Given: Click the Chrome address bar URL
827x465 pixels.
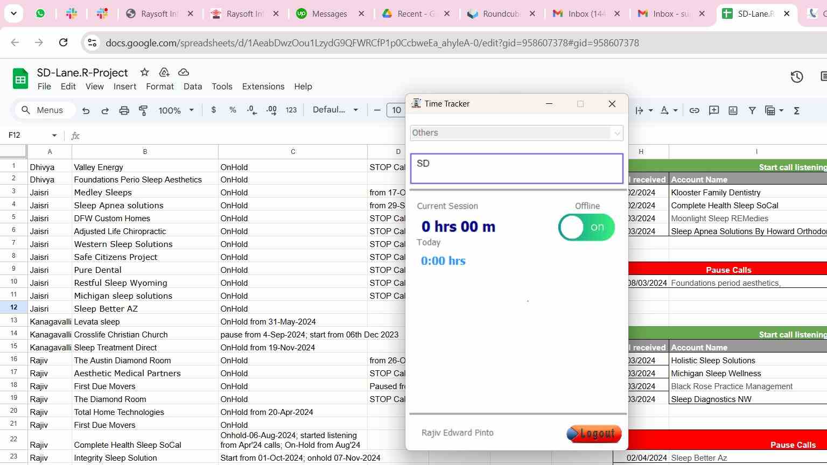Looking at the screenshot, I should [x=372, y=43].
